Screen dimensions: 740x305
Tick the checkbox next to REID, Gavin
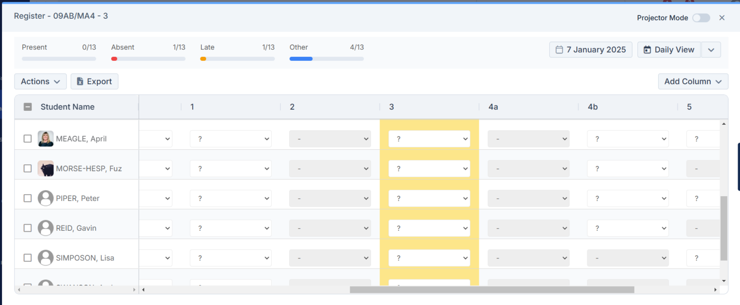click(x=27, y=228)
